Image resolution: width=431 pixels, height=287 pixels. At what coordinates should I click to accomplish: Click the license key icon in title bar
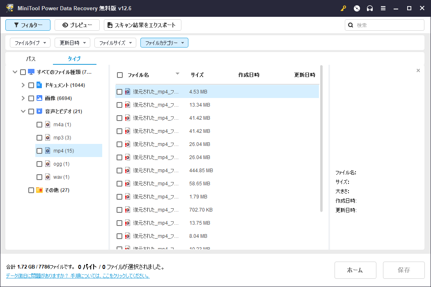click(x=343, y=8)
